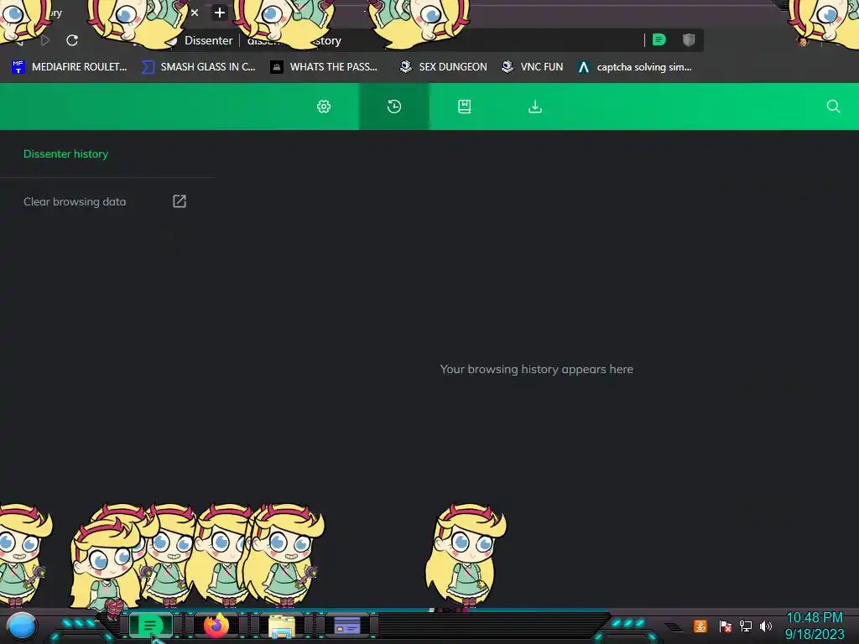Click the address bar showing Dissenter
859x644 pixels.
point(405,40)
